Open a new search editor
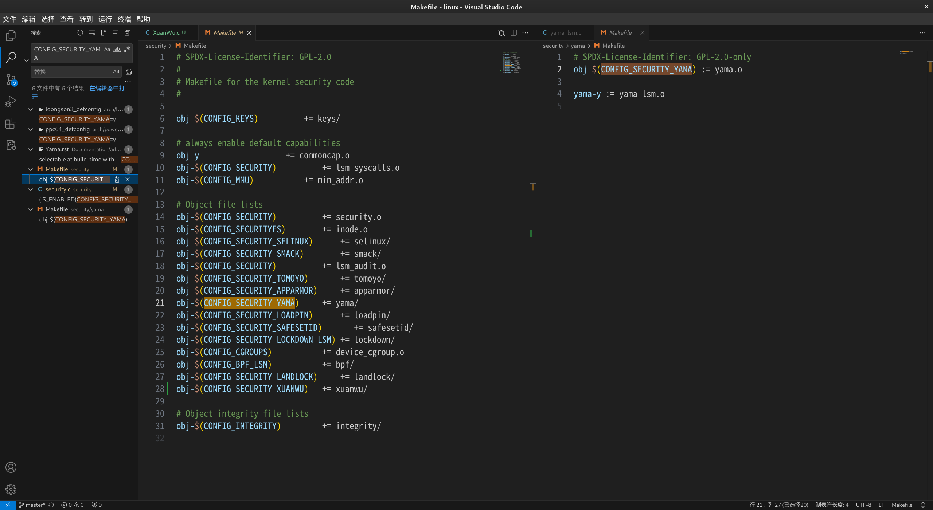The image size is (933, 510). (x=104, y=33)
